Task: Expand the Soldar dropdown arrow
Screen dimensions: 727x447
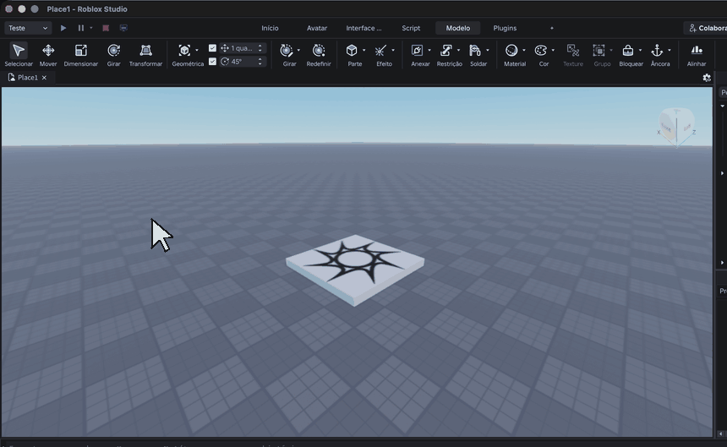Action: coord(487,50)
